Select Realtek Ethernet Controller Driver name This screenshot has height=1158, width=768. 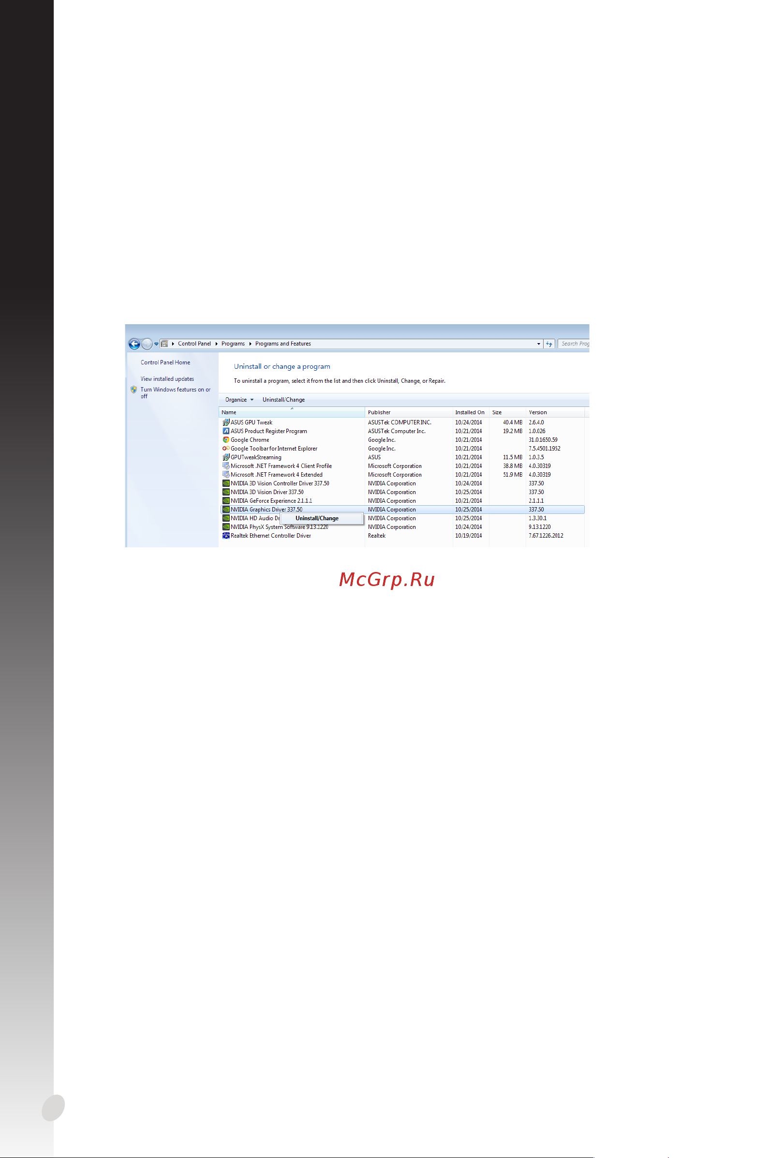271,536
